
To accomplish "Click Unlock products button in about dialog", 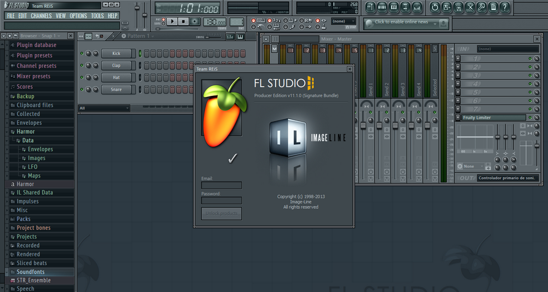I will 221,214.
